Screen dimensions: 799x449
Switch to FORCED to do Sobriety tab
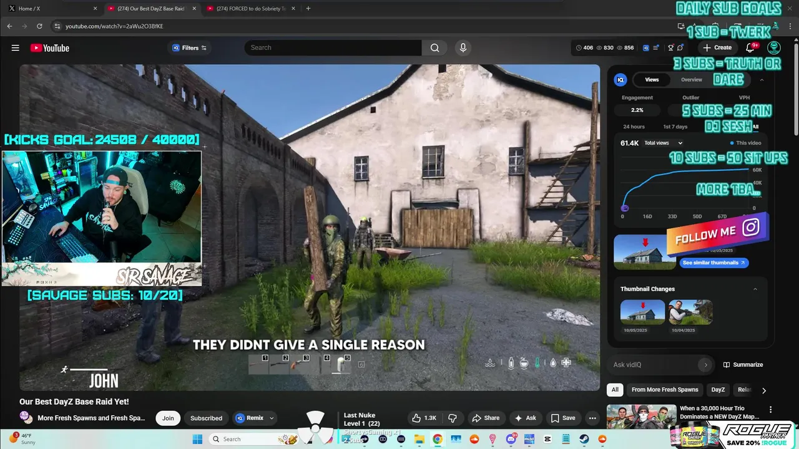(x=252, y=9)
